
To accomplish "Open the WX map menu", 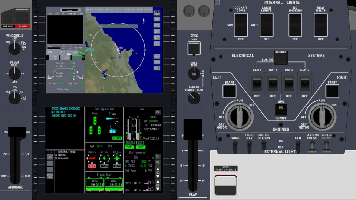I will [x=139, y=10].
